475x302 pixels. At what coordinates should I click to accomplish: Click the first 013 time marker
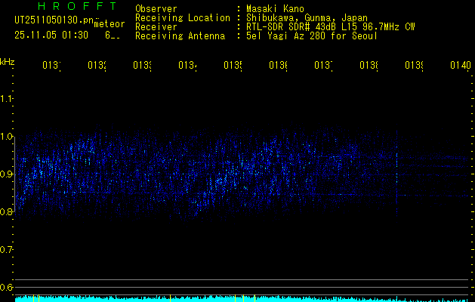pos(50,66)
